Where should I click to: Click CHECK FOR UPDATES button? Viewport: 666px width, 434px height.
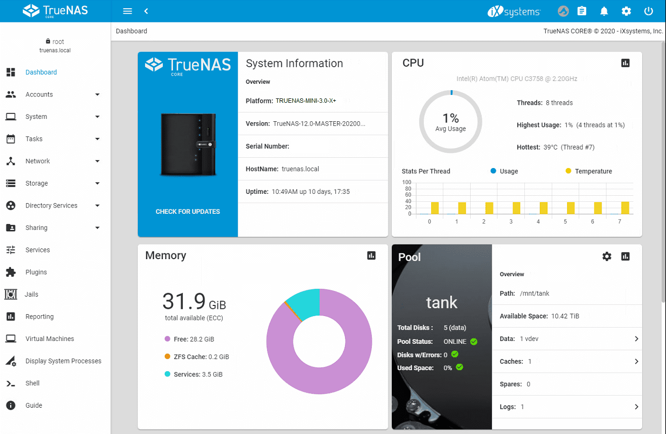(x=188, y=211)
